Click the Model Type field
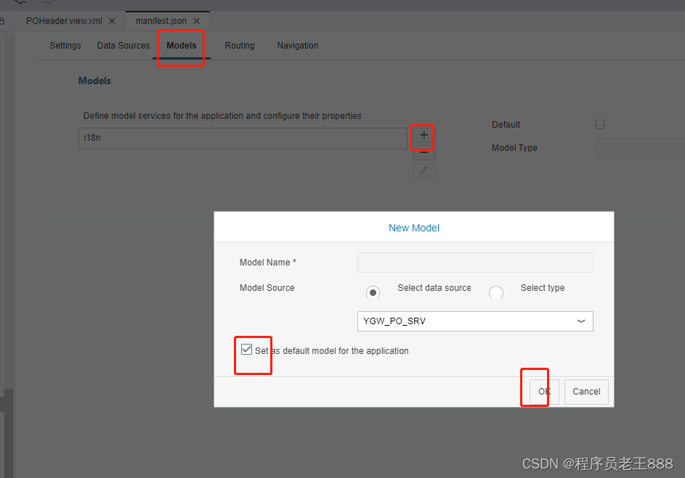Image resolution: width=685 pixels, height=478 pixels. point(640,148)
